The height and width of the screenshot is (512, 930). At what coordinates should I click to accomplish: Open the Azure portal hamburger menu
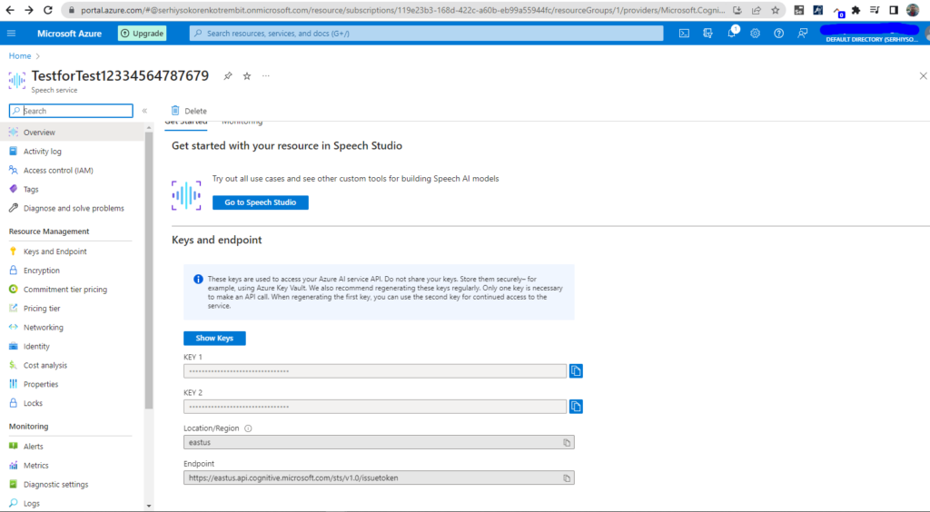click(x=11, y=34)
